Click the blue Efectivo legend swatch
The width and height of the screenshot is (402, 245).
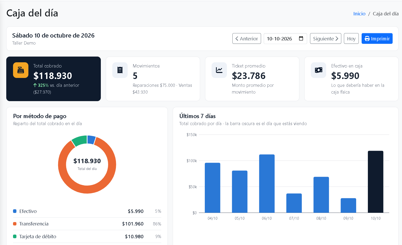pos(15,211)
